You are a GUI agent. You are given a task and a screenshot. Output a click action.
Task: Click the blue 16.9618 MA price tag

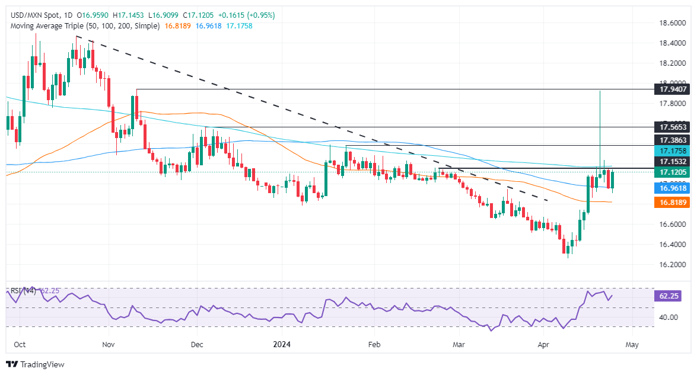(673, 188)
